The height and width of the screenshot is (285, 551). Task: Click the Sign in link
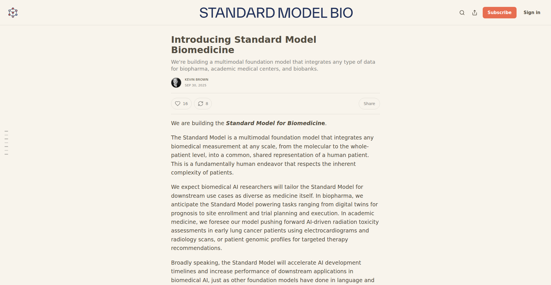[532, 13]
